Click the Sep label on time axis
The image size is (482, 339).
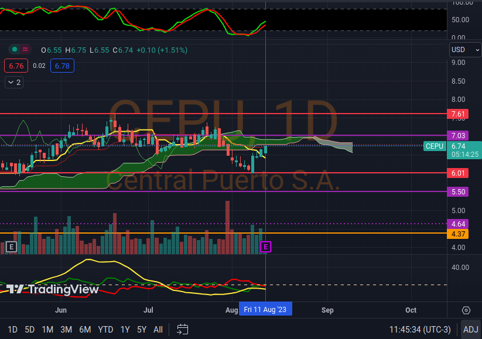click(x=327, y=310)
